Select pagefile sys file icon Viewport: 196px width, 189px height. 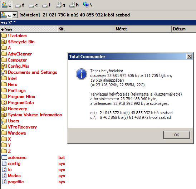(4, 182)
